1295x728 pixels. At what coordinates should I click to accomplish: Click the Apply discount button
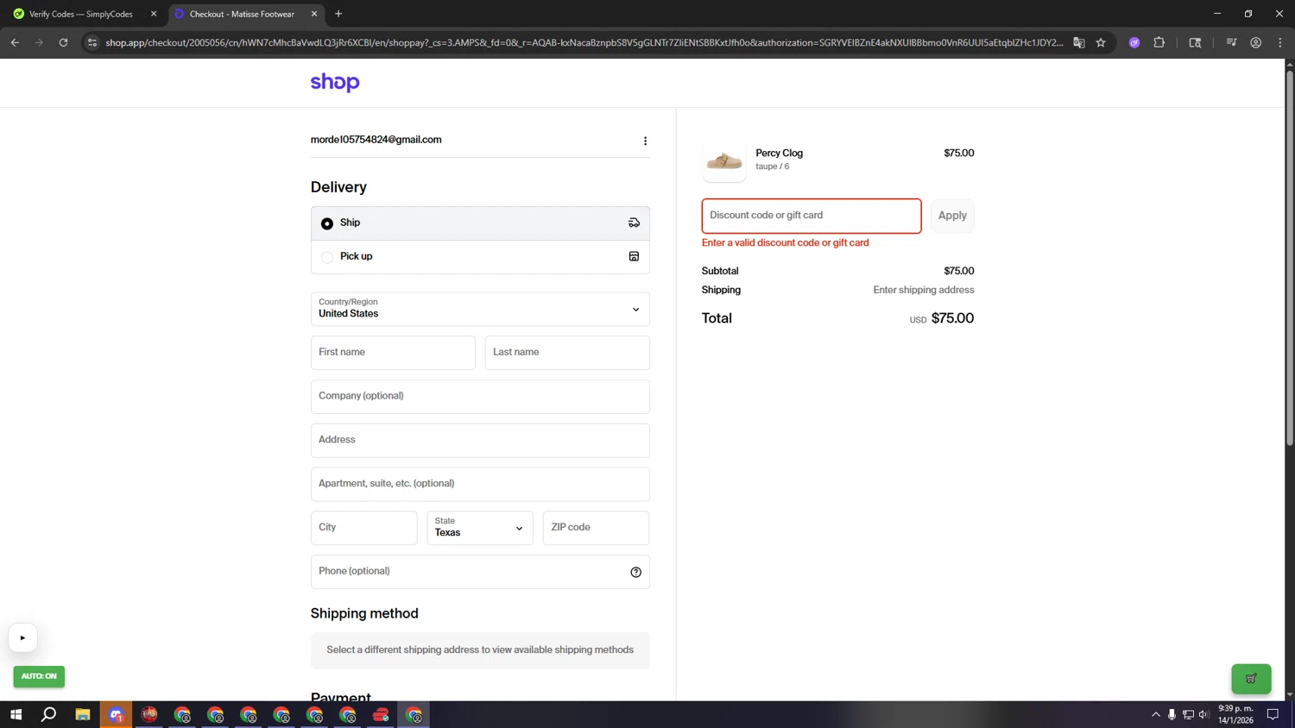[x=952, y=216]
